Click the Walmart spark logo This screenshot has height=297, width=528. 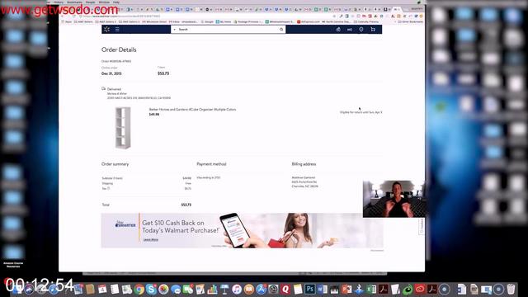click(106, 30)
